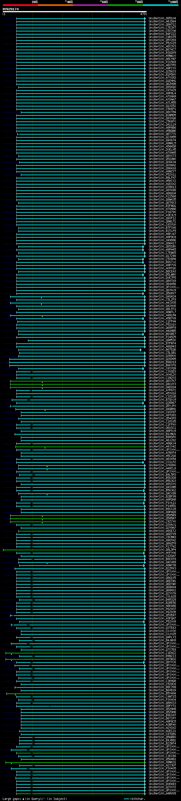Screen dimensions: 181x801
Task: Select the UniRef100_B5Y4H4 label
Action: (162, 693)
